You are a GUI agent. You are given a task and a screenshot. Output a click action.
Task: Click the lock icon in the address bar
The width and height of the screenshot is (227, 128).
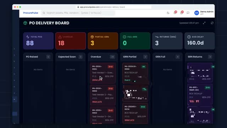78,7
